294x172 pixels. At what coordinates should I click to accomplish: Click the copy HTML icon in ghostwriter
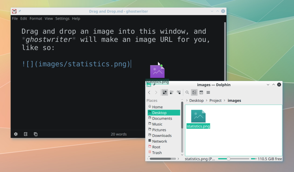coord(36,134)
